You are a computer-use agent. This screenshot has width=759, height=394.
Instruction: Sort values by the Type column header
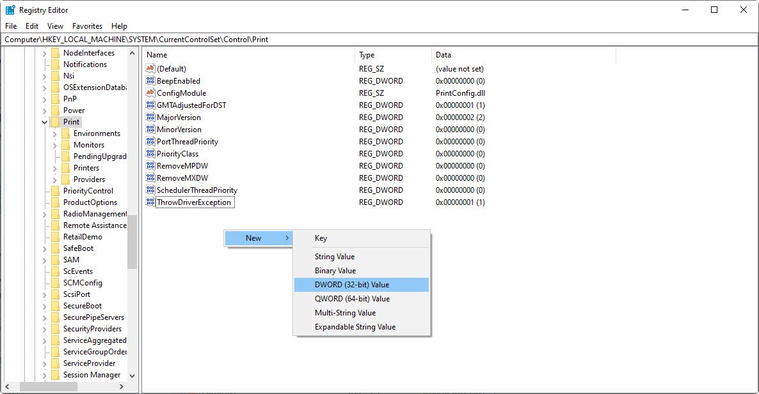[392, 55]
